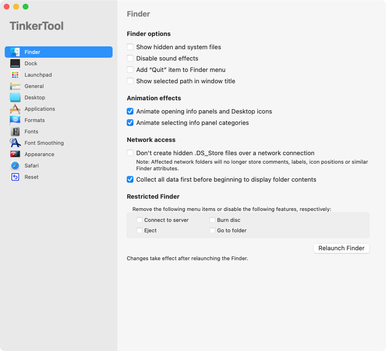Click the Reset arrow icon
The width and height of the screenshot is (386, 351).
coord(15,177)
